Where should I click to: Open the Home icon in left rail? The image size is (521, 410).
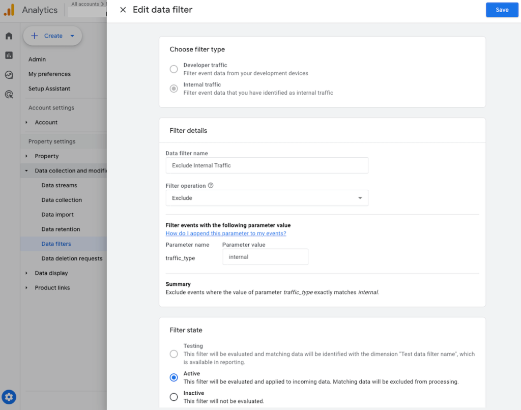coord(9,36)
